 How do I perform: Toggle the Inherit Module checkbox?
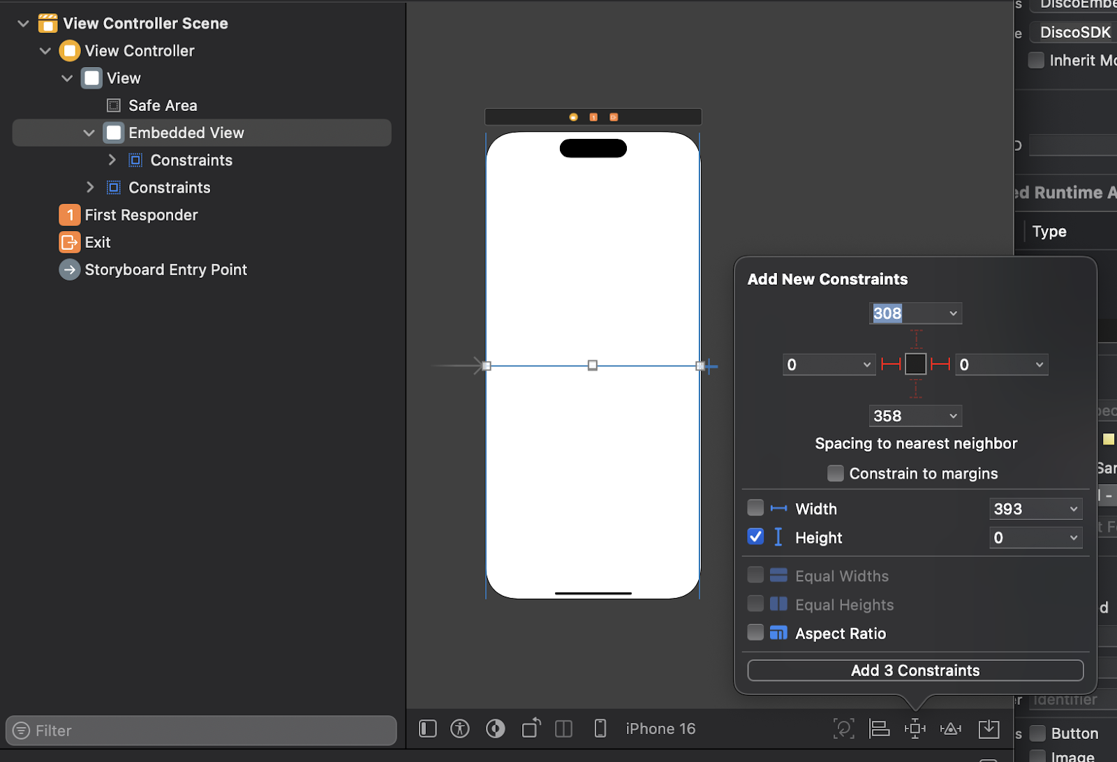tap(1036, 60)
